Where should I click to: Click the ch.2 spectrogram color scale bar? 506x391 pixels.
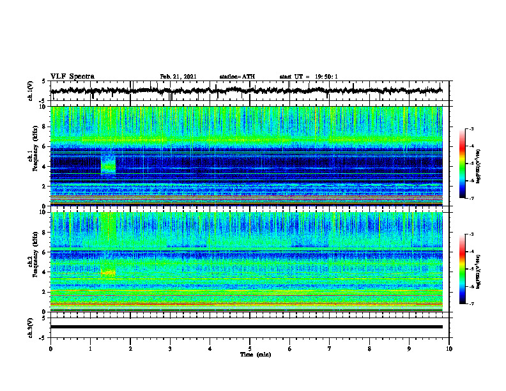pyautogui.click(x=463, y=269)
